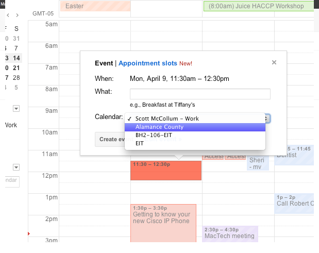Open the Call Robert event
The height and width of the screenshot is (253, 319).
[294, 204]
